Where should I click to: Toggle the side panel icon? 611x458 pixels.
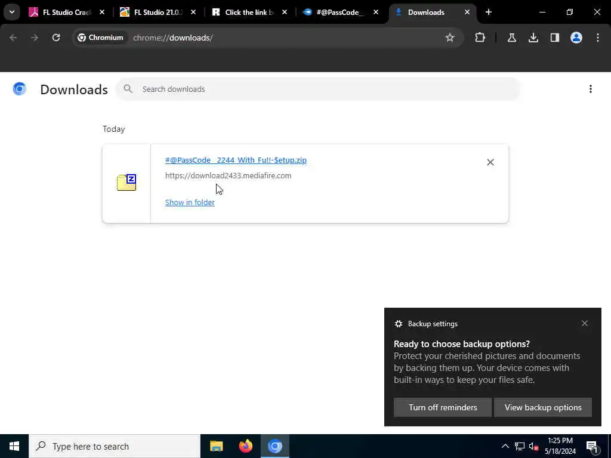click(554, 38)
